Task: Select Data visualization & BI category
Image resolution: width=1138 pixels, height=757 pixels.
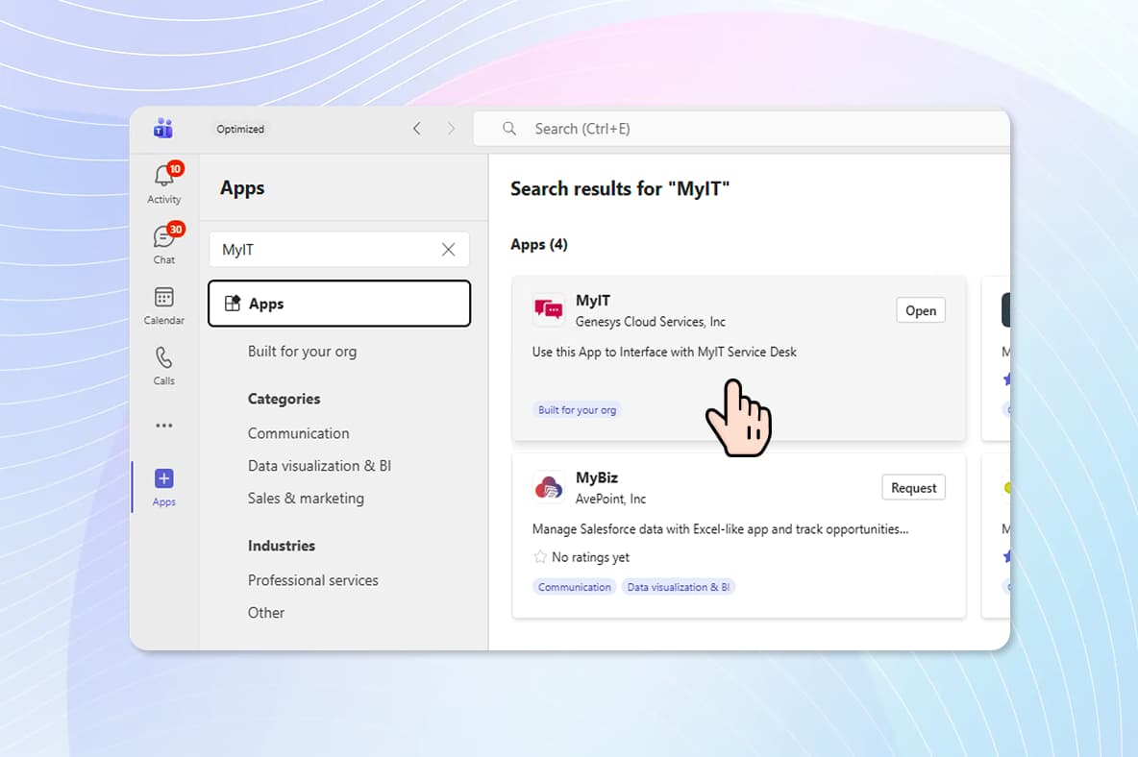Action: click(319, 466)
